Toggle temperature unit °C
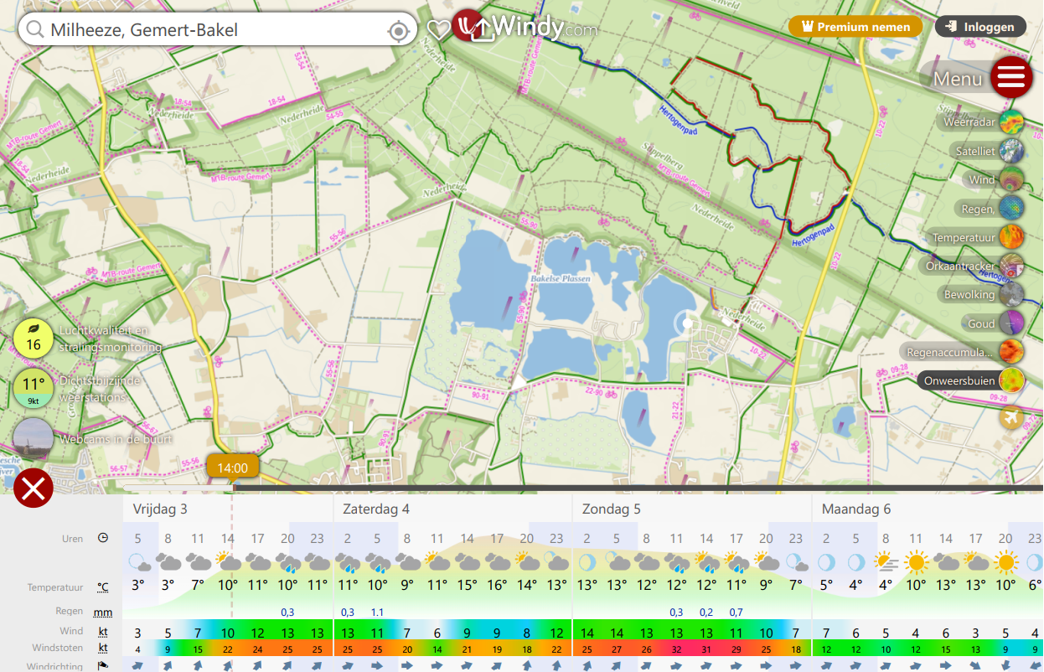This screenshot has height=672, width=1044. pyautogui.click(x=103, y=587)
